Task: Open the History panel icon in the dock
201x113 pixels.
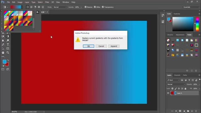Action: point(163,15)
